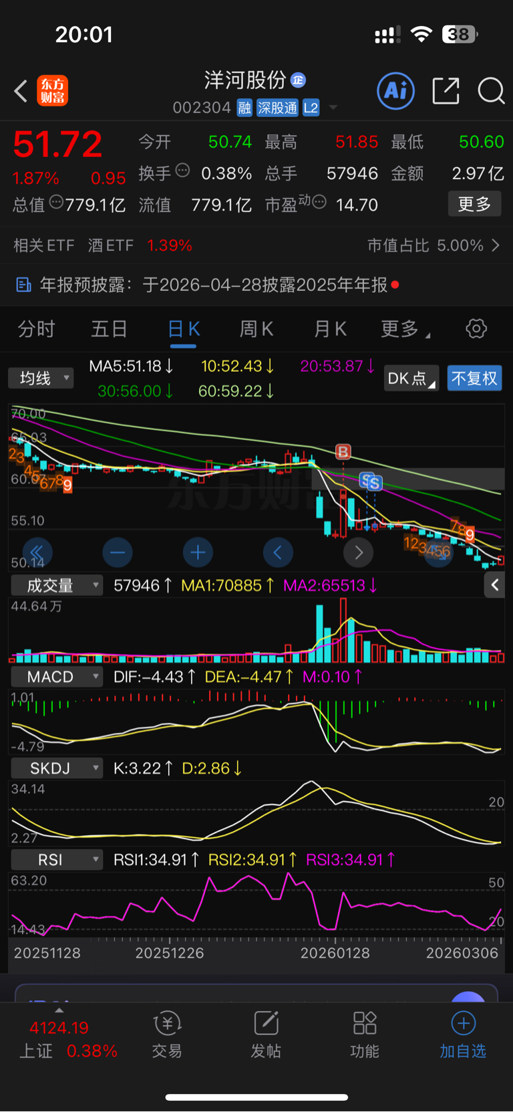Tap the RSI1:34.91 value
This screenshot has height=1112, width=513.
click(156, 859)
